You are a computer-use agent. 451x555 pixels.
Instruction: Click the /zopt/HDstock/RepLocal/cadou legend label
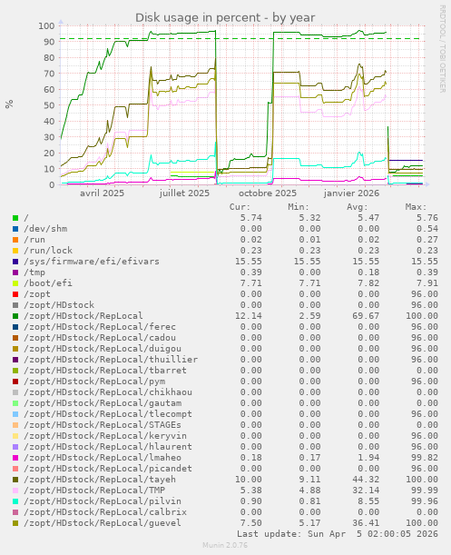point(100,338)
